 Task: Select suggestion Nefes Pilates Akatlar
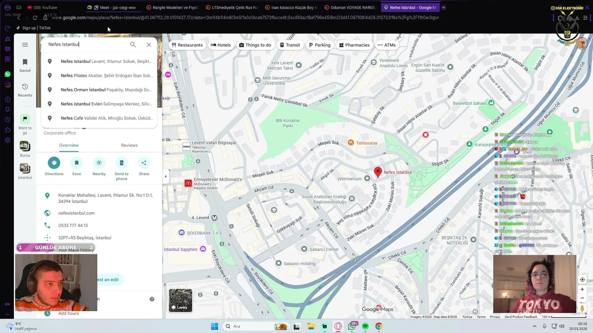99,75
